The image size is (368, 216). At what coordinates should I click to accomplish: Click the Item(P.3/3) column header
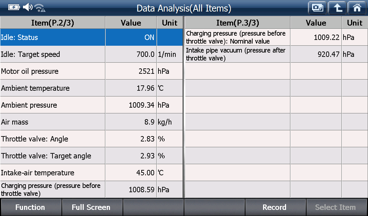click(238, 23)
